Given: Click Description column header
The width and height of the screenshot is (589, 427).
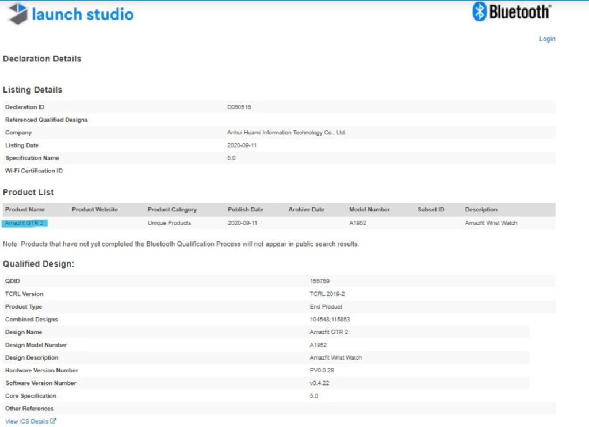Looking at the screenshot, I should click(x=481, y=209).
